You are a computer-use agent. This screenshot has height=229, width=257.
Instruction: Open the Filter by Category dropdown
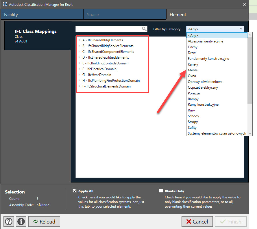[x=215, y=29]
